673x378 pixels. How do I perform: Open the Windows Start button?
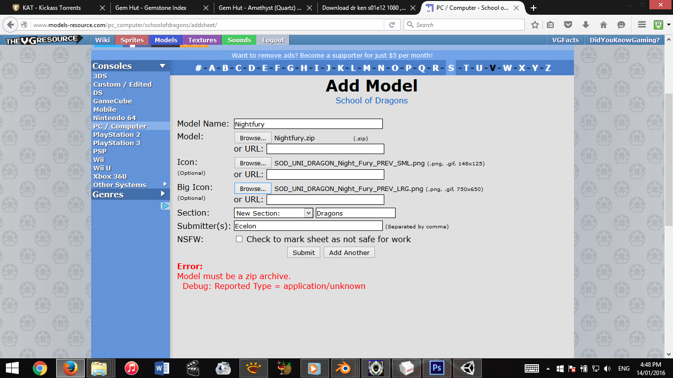pyautogui.click(x=12, y=368)
